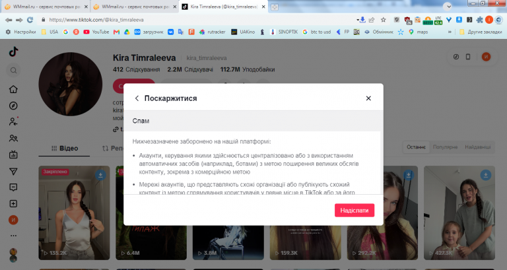Screen dimensions: 507x270
Task: Submit report with Надіслати button
Action: (355, 210)
